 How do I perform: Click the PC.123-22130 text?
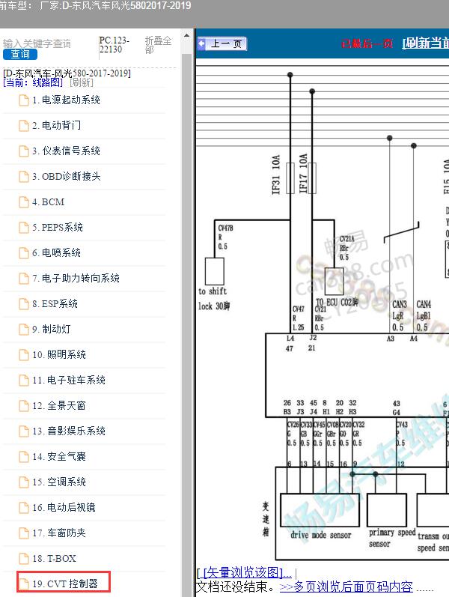114,45
